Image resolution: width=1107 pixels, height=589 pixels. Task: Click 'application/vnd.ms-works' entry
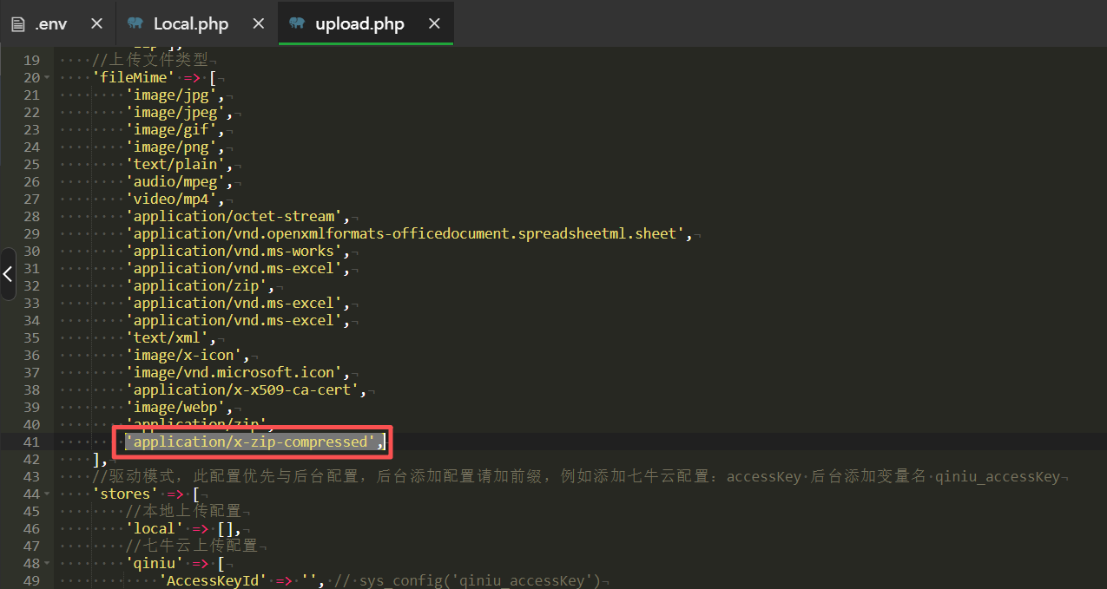237,251
